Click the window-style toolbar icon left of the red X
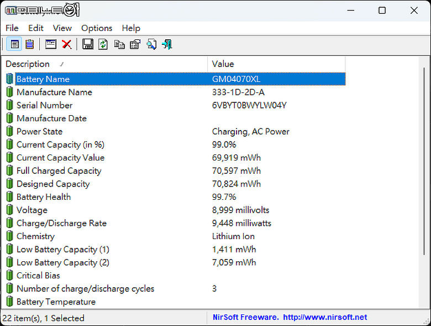The image size is (431, 326). pos(51,44)
